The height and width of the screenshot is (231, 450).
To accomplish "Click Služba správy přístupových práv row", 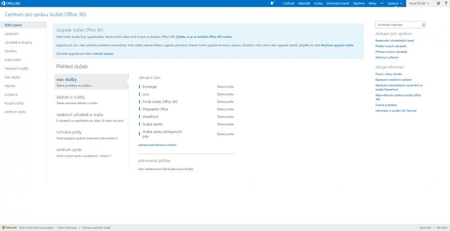I will coord(186,134).
